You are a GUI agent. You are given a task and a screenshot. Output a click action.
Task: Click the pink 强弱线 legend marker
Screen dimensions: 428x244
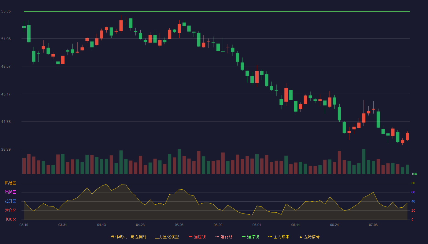[217, 237]
